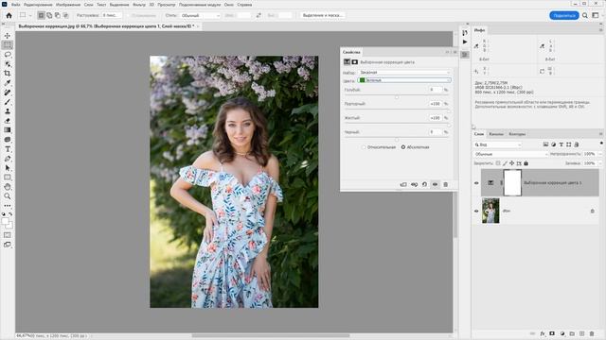This screenshot has height=340, width=606.
Task: Open the Цвета dropdown showing Зеленые
Action: (404, 80)
